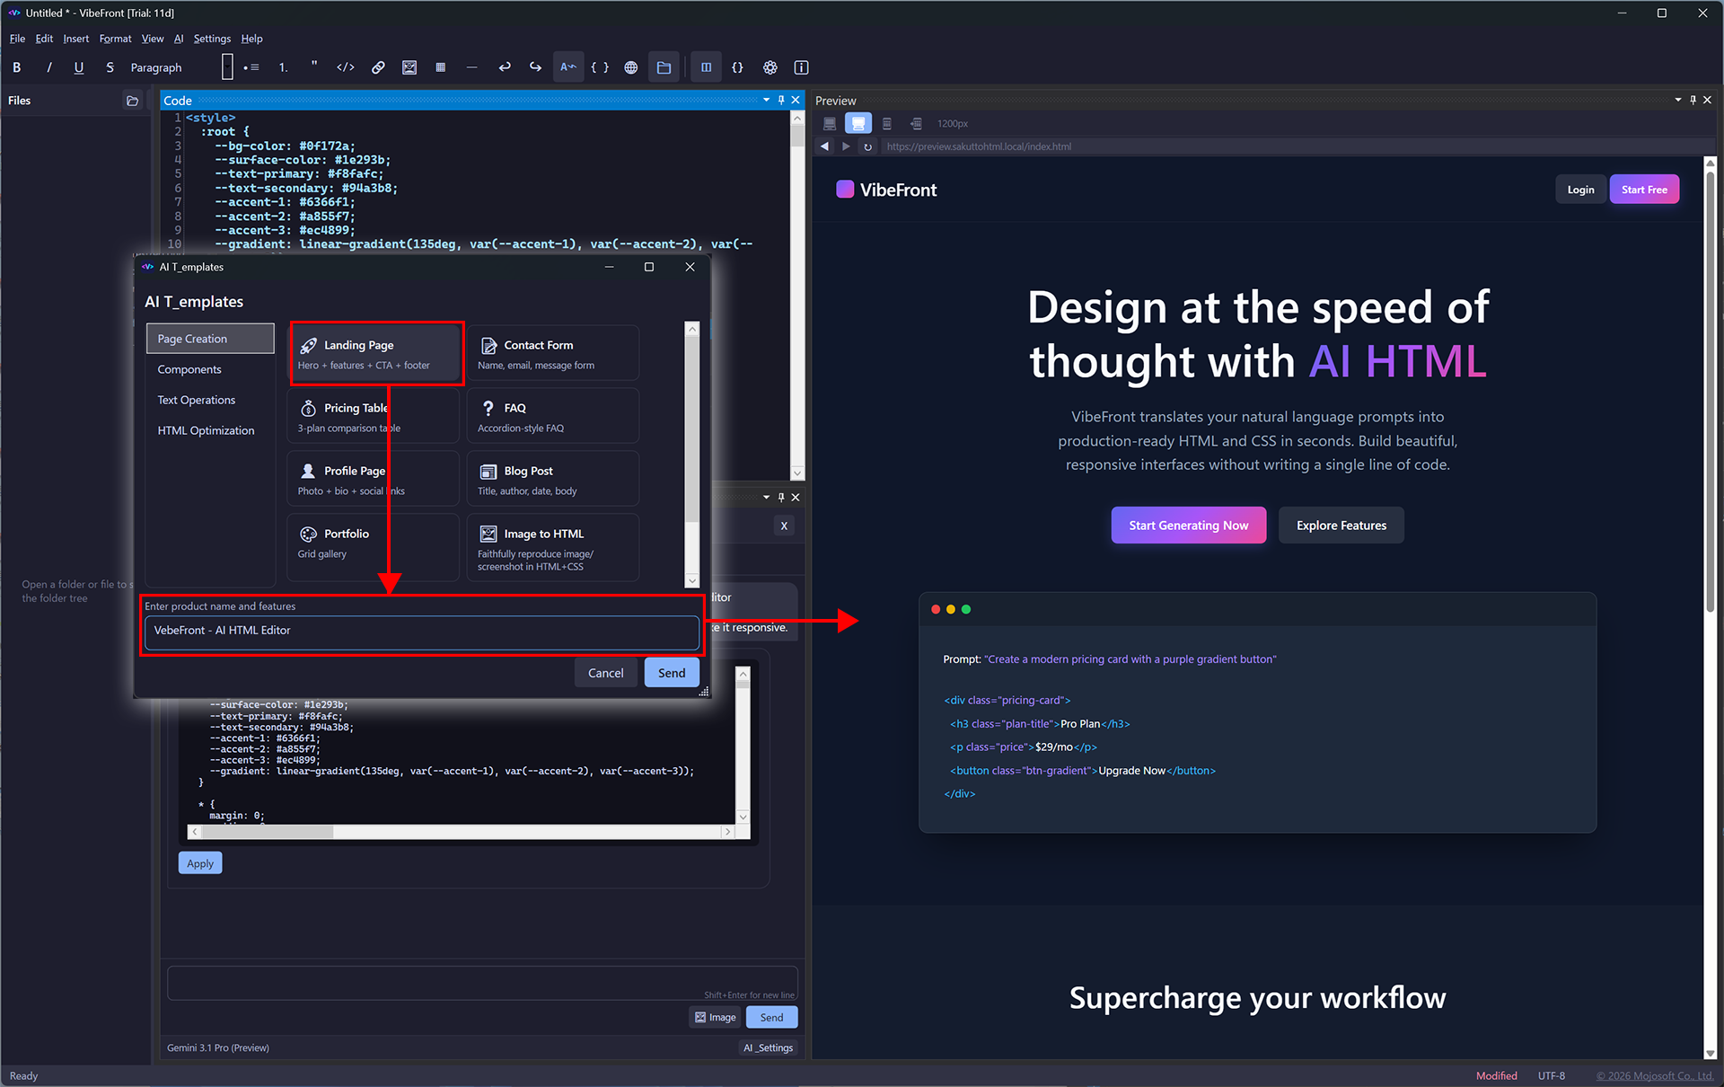
Task: Click the Start Generating Now button
Action: tap(1188, 525)
